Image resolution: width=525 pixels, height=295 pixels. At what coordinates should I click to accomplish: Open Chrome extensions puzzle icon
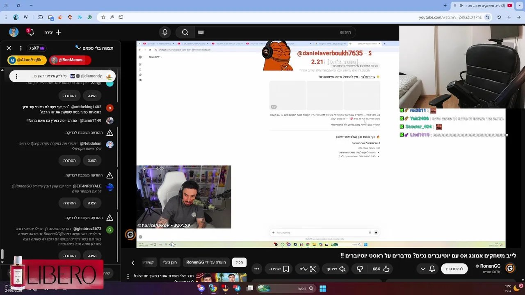tap(40, 17)
